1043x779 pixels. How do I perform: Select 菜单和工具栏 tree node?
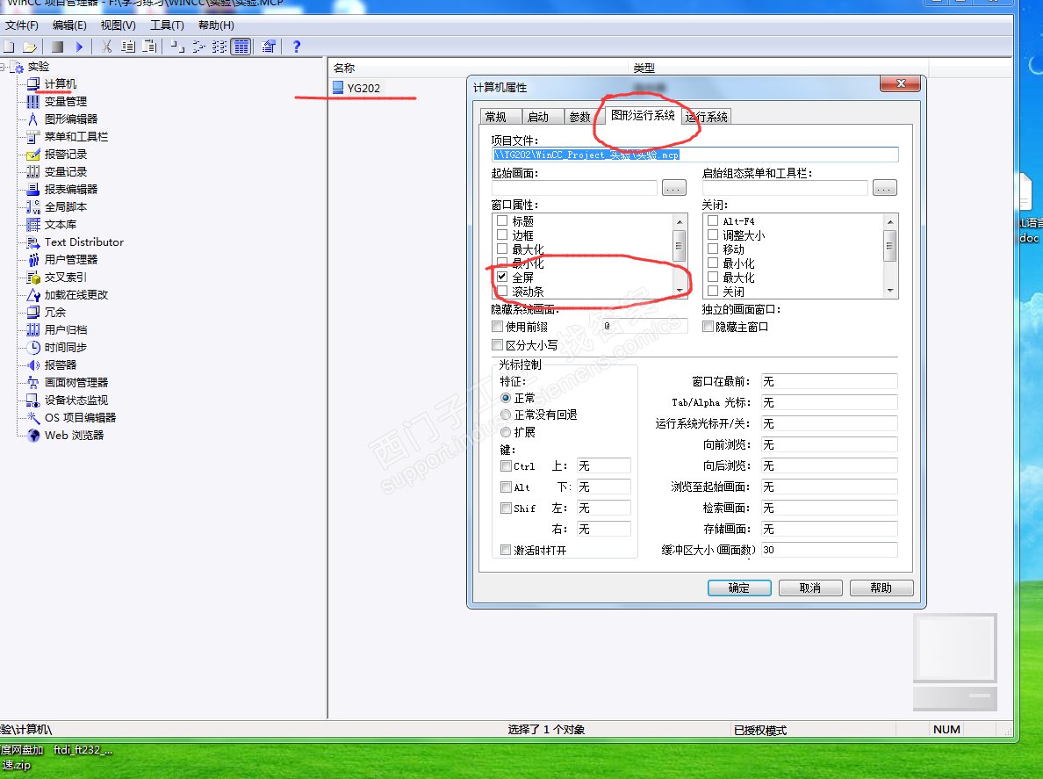76,136
